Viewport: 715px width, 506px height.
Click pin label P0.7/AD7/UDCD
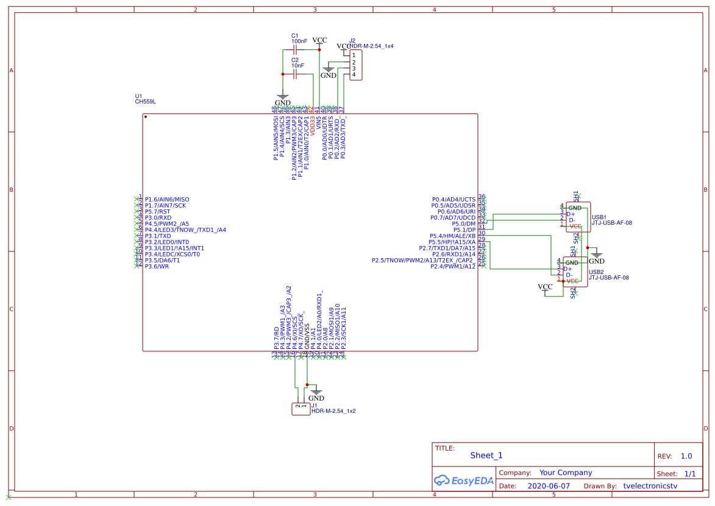coord(453,218)
